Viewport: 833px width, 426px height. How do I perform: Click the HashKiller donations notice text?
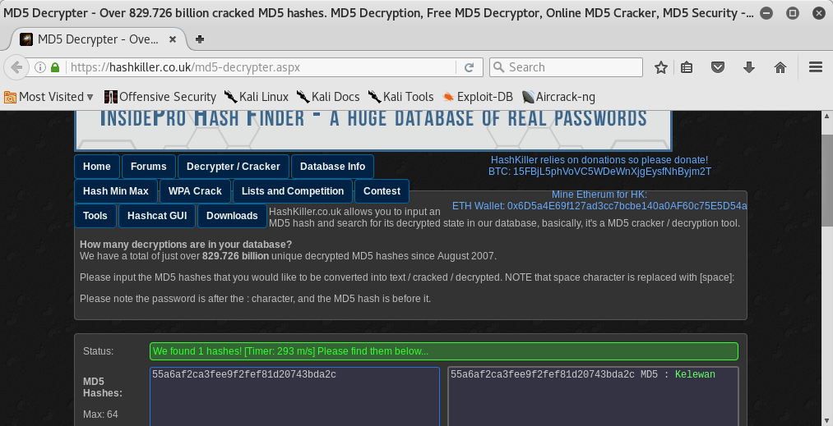click(599, 160)
